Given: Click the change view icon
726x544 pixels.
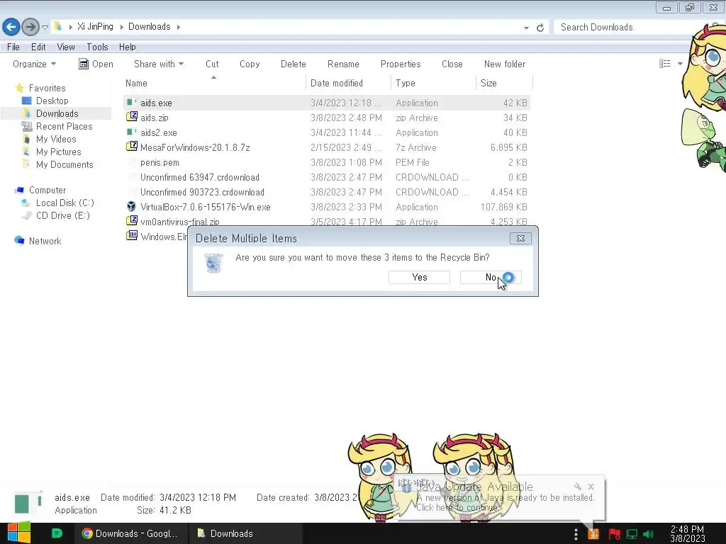Looking at the screenshot, I should 665,63.
